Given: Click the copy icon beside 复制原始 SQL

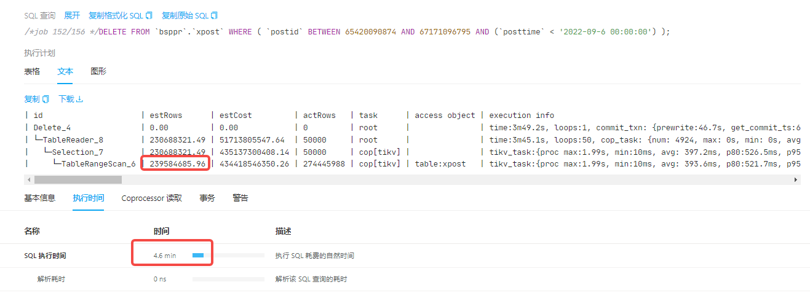Looking at the screenshot, I should (x=214, y=15).
